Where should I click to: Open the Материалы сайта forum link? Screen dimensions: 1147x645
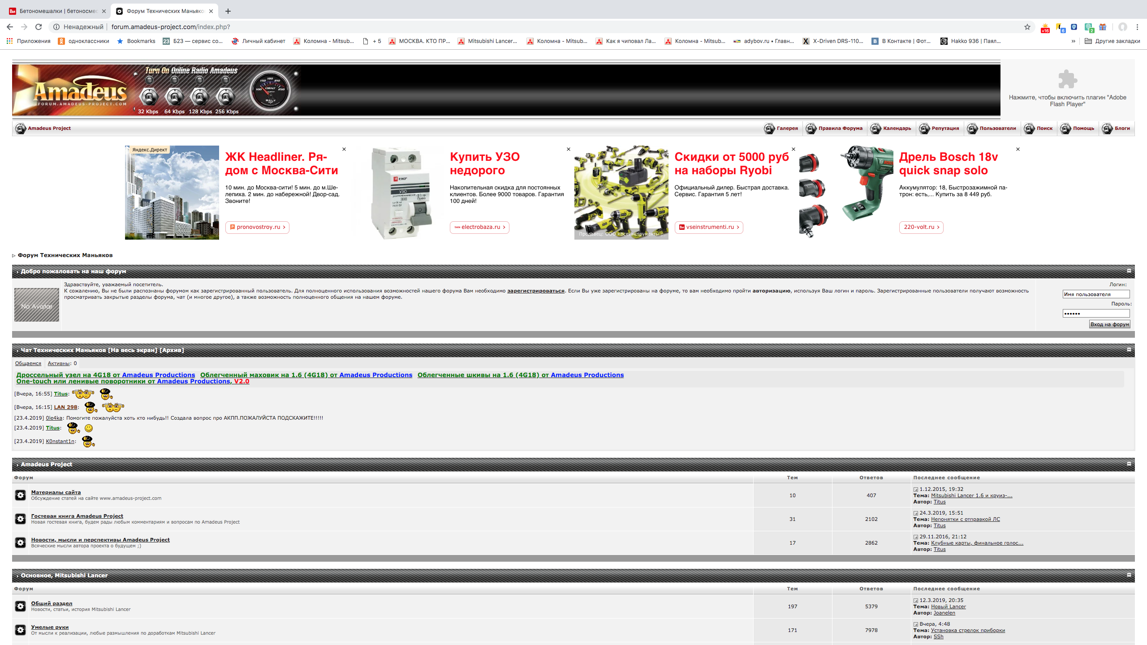pyautogui.click(x=56, y=492)
